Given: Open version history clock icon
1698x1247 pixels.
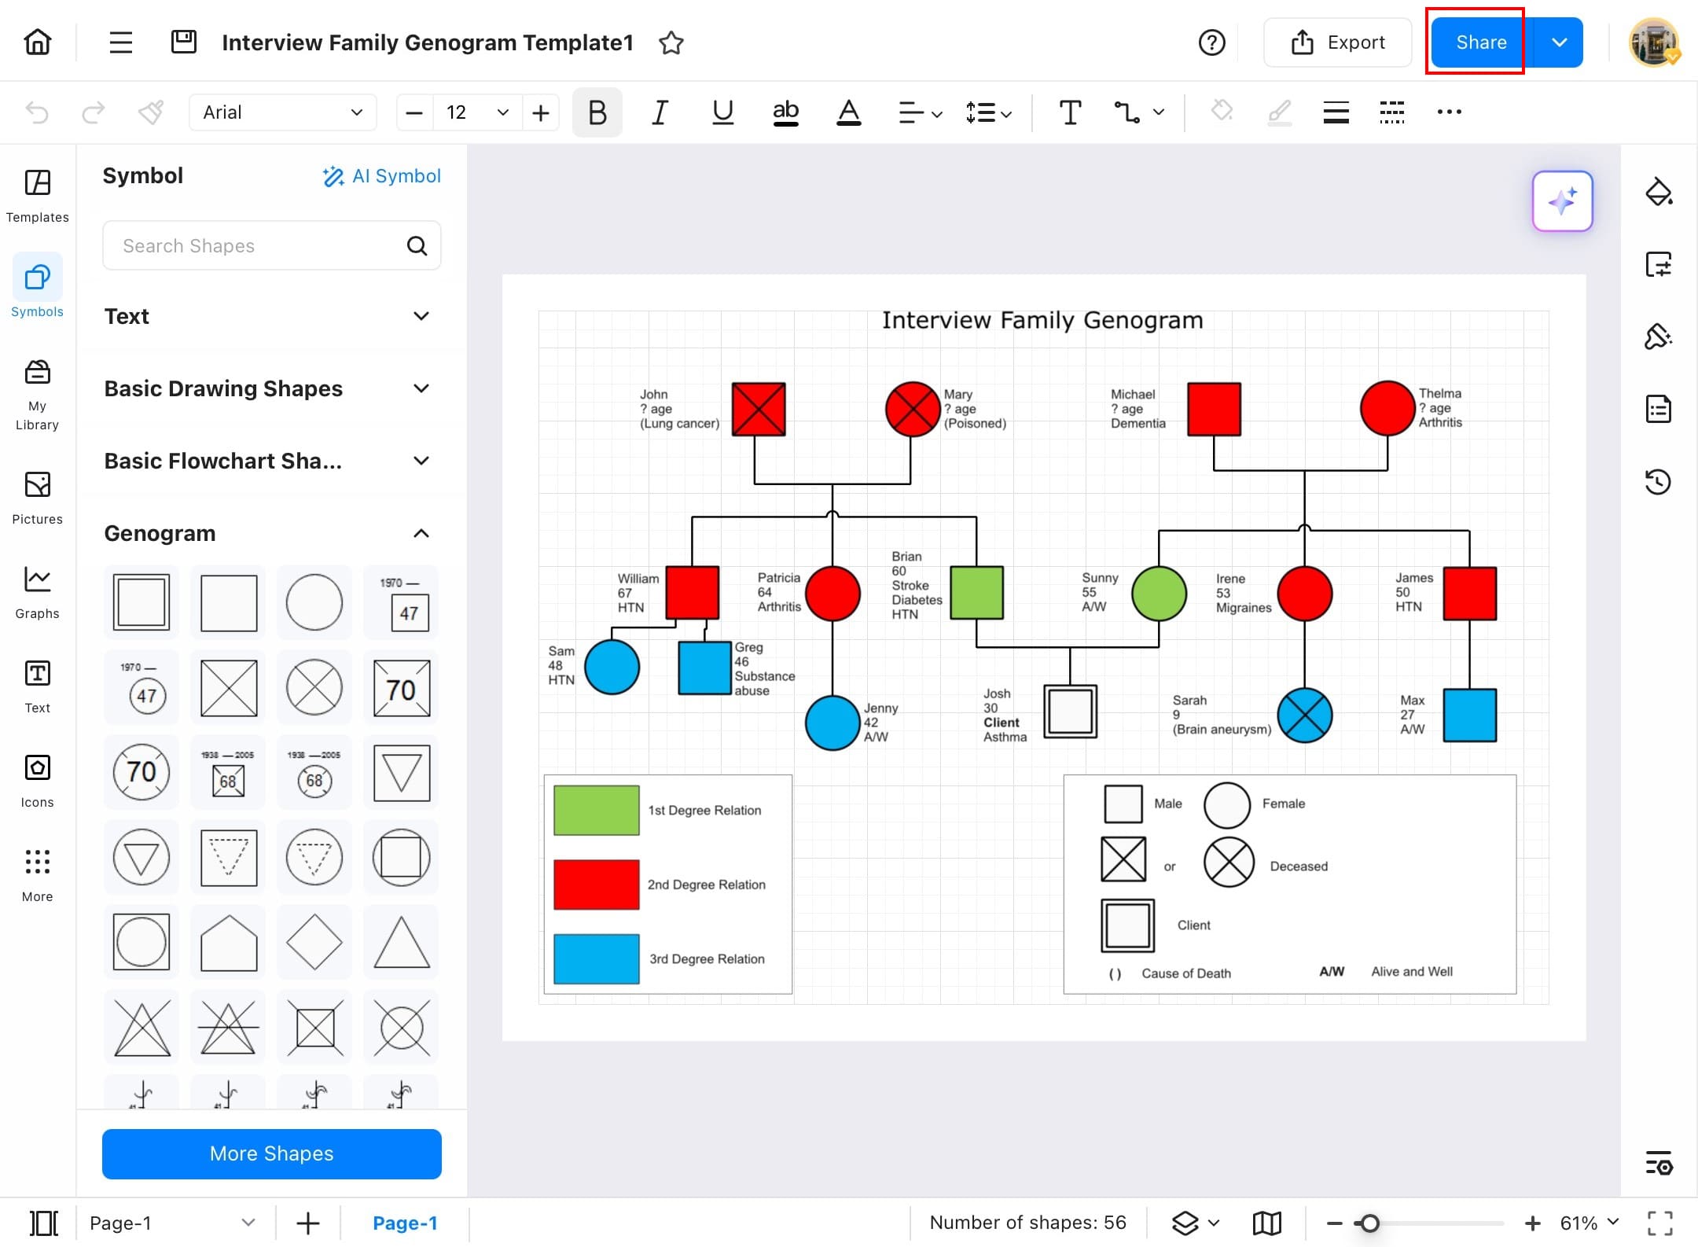Looking at the screenshot, I should pos(1658,481).
